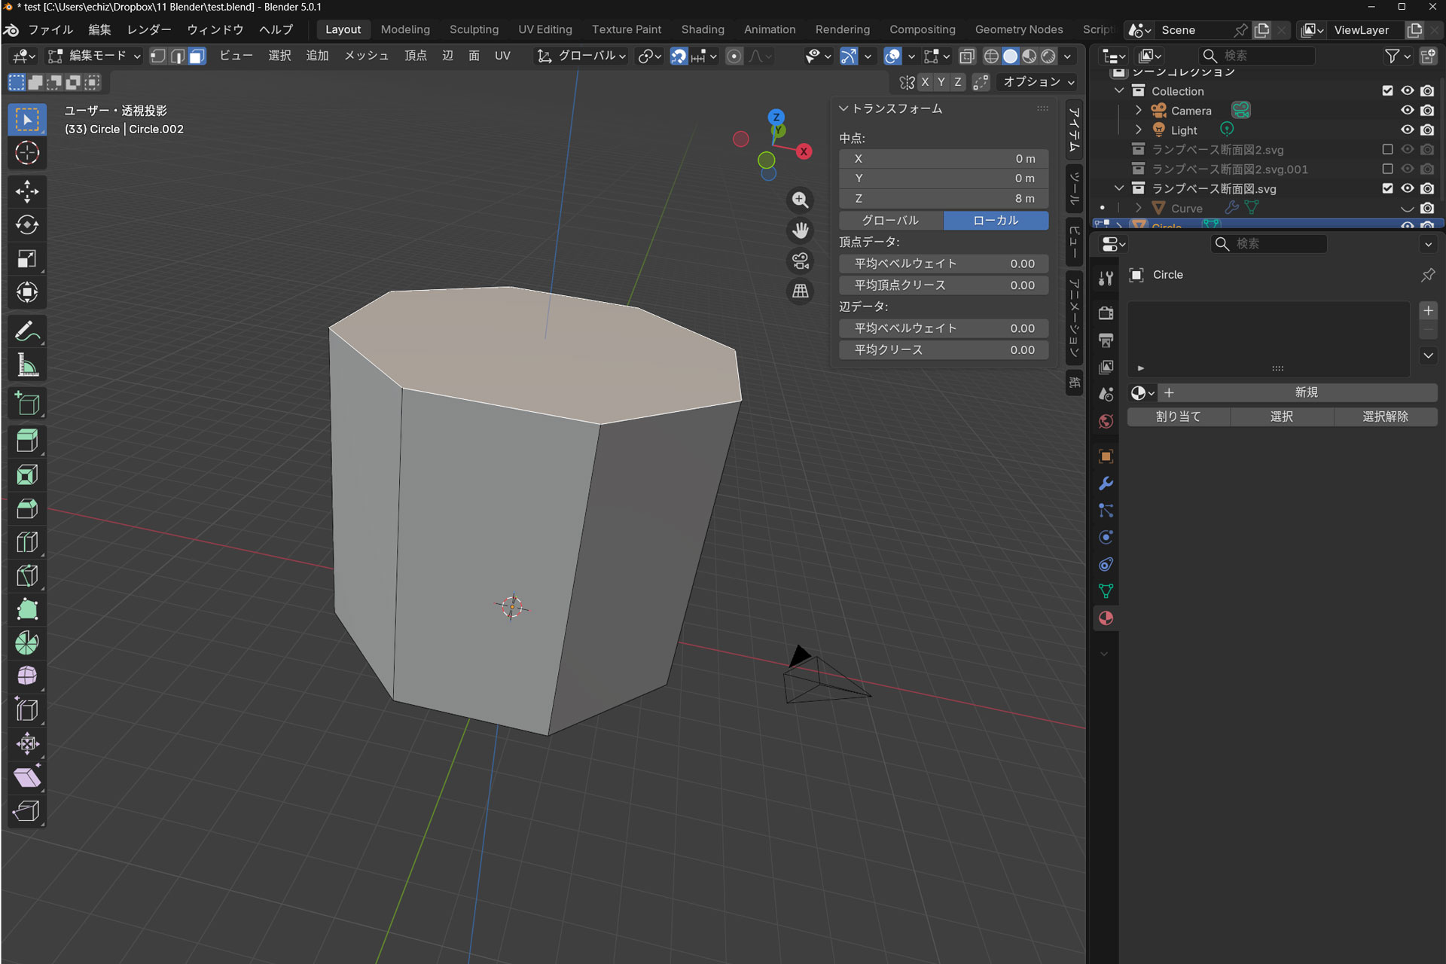Expand the Curve item in the outliner
The width and height of the screenshot is (1446, 964).
pyautogui.click(x=1138, y=209)
